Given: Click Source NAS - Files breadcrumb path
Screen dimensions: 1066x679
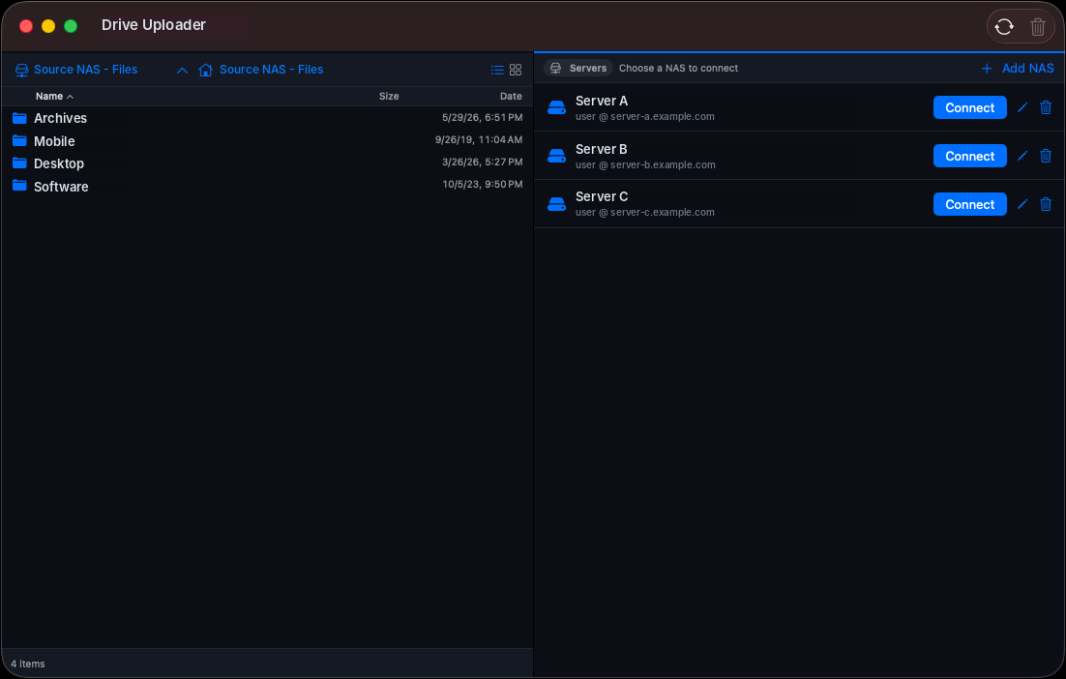Looking at the screenshot, I should coord(271,70).
